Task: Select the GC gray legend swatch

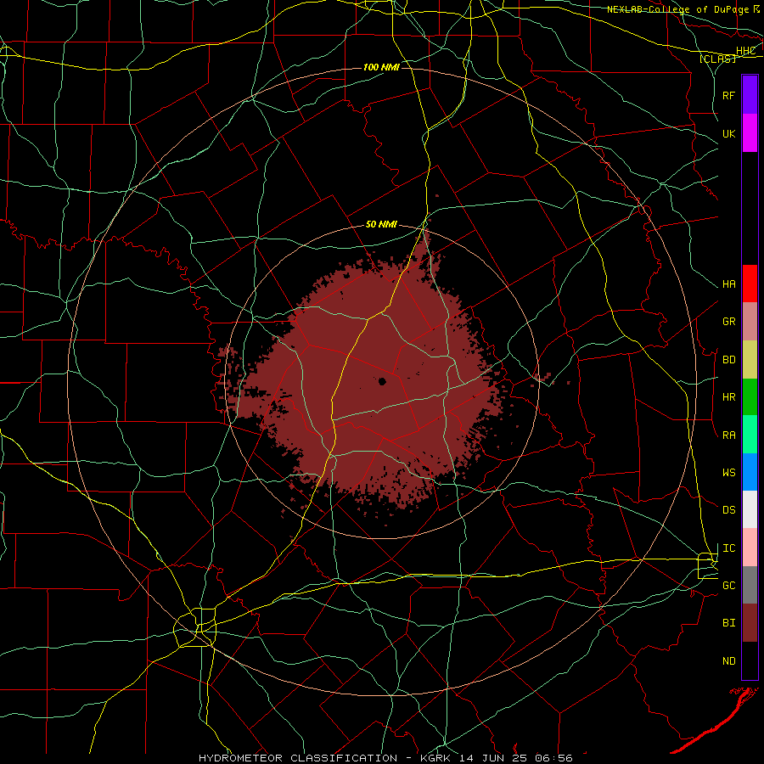Action: click(x=750, y=585)
